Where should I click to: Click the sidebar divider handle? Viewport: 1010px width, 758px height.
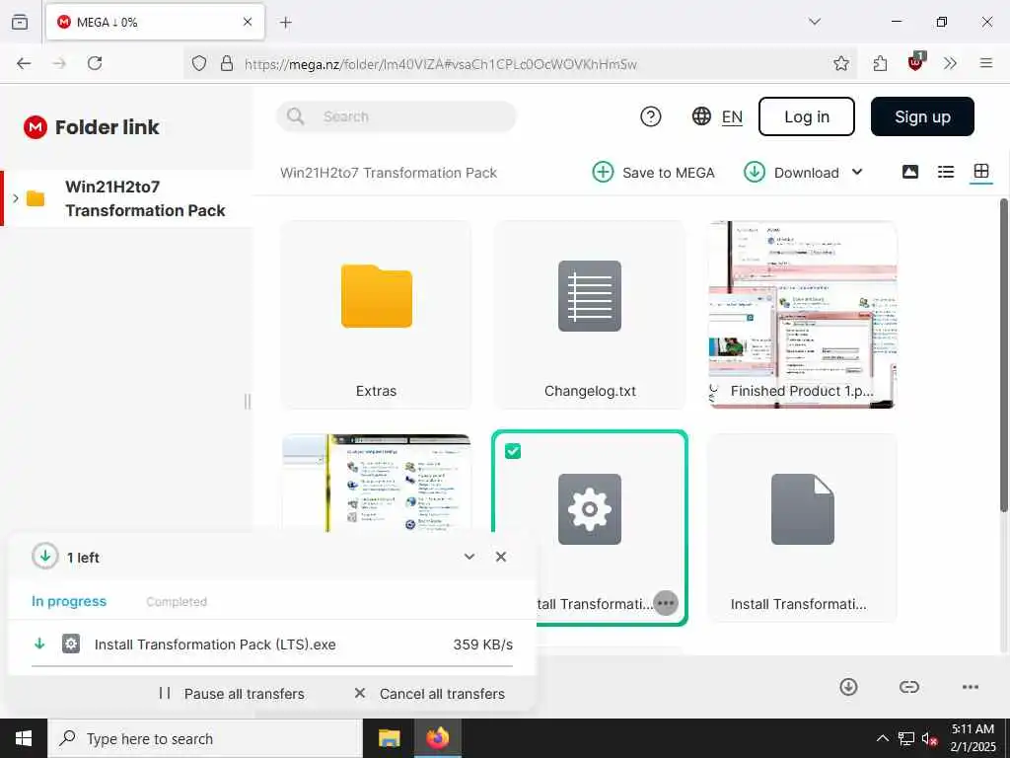pos(248,402)
